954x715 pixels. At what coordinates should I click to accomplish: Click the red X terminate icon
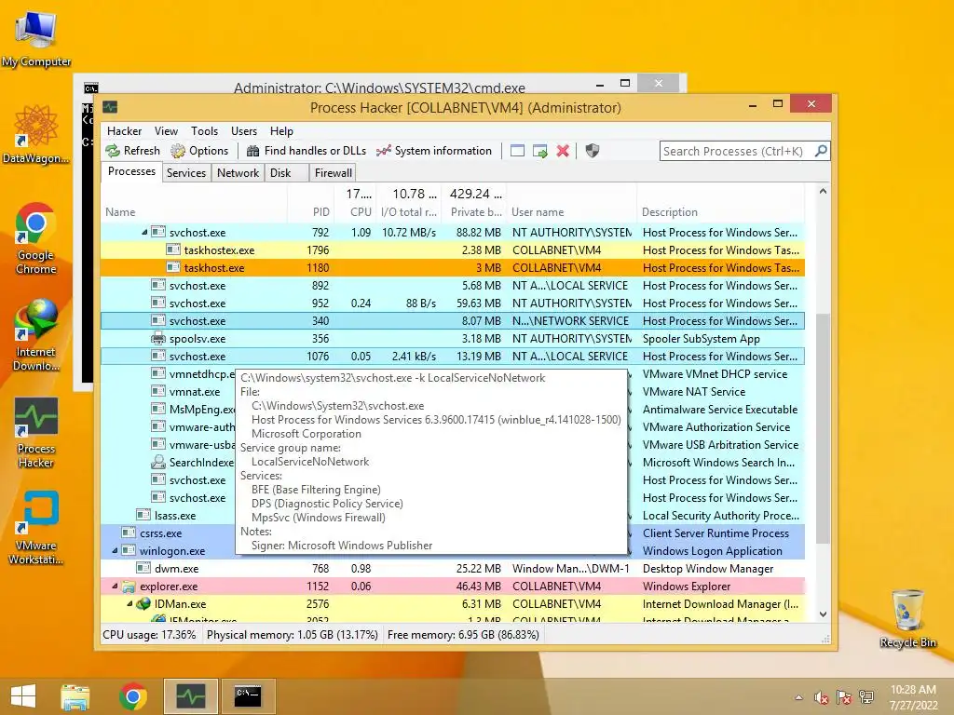pyautogui.click(x=563, y=151)
